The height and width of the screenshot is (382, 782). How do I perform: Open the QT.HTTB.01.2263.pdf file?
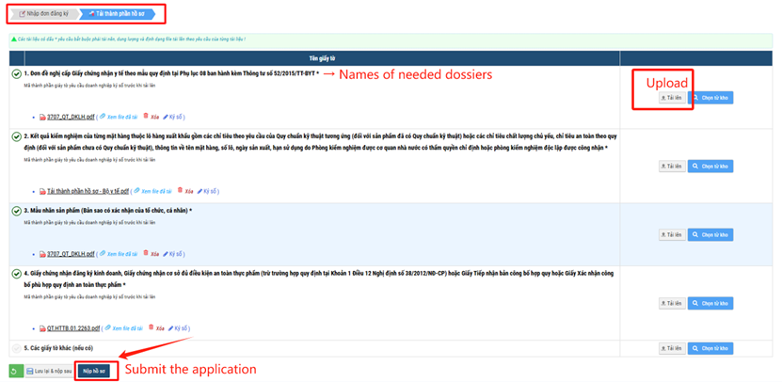pyautogui.click(x=73, y=328)
